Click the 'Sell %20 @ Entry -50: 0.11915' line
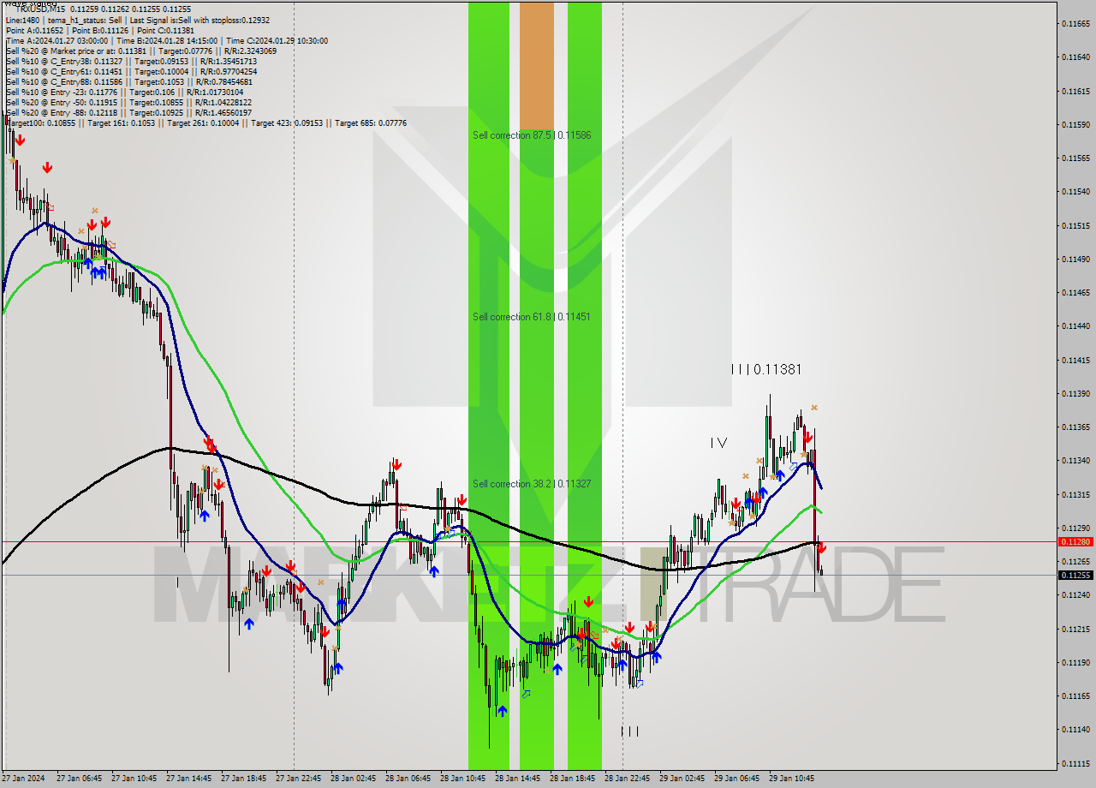The width and height of the screenshot is (1096, 788). (128, 102)
